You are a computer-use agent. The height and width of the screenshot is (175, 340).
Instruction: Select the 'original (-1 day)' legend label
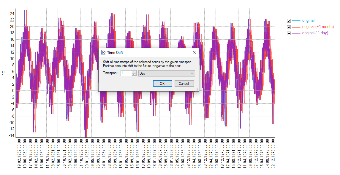tap(315, 33)
